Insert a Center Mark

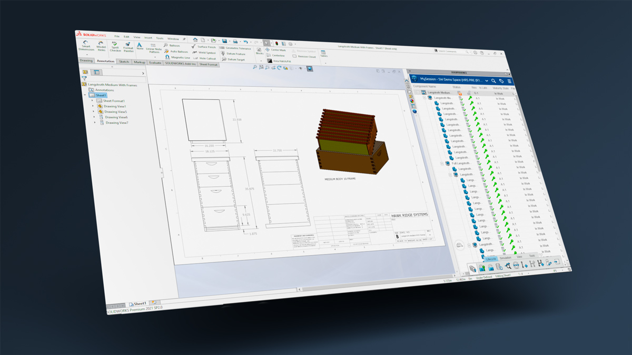click(x=276, y=50)
